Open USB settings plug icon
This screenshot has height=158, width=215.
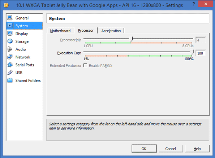10,73
